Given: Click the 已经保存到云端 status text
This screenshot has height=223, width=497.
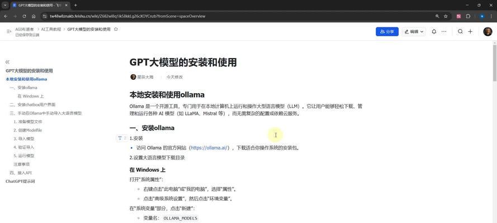Looking at the screenshot, I should tap(27, 35).
